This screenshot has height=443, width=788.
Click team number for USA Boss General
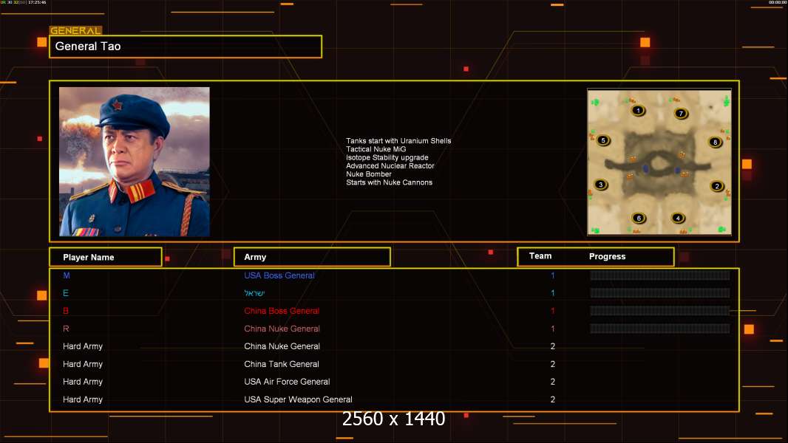552,275
